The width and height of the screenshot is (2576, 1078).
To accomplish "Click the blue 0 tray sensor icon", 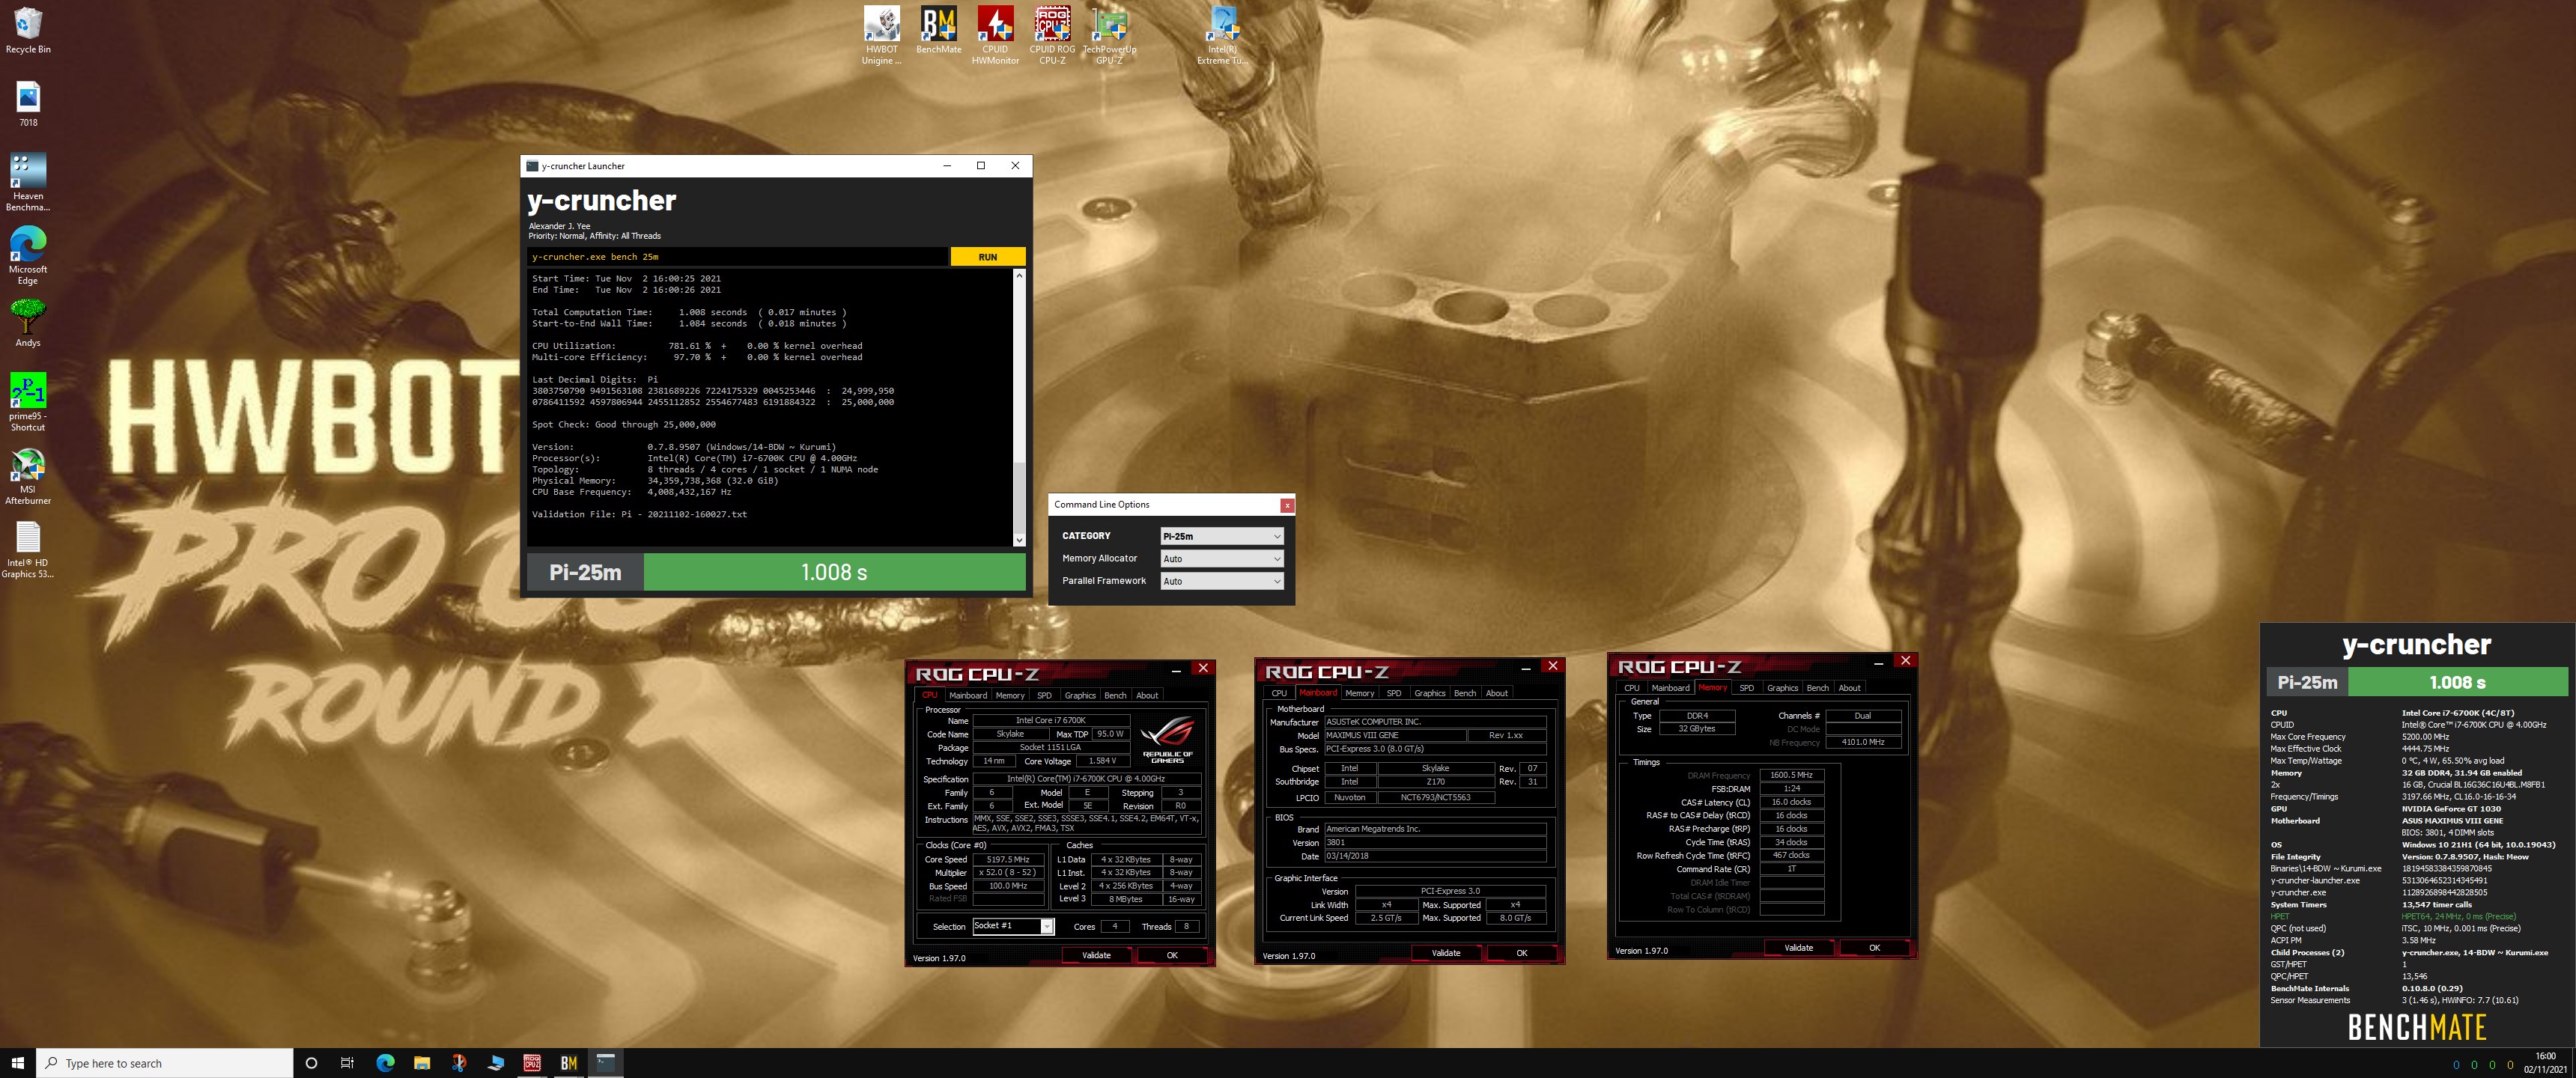I will click(x=2456, y=1065).
